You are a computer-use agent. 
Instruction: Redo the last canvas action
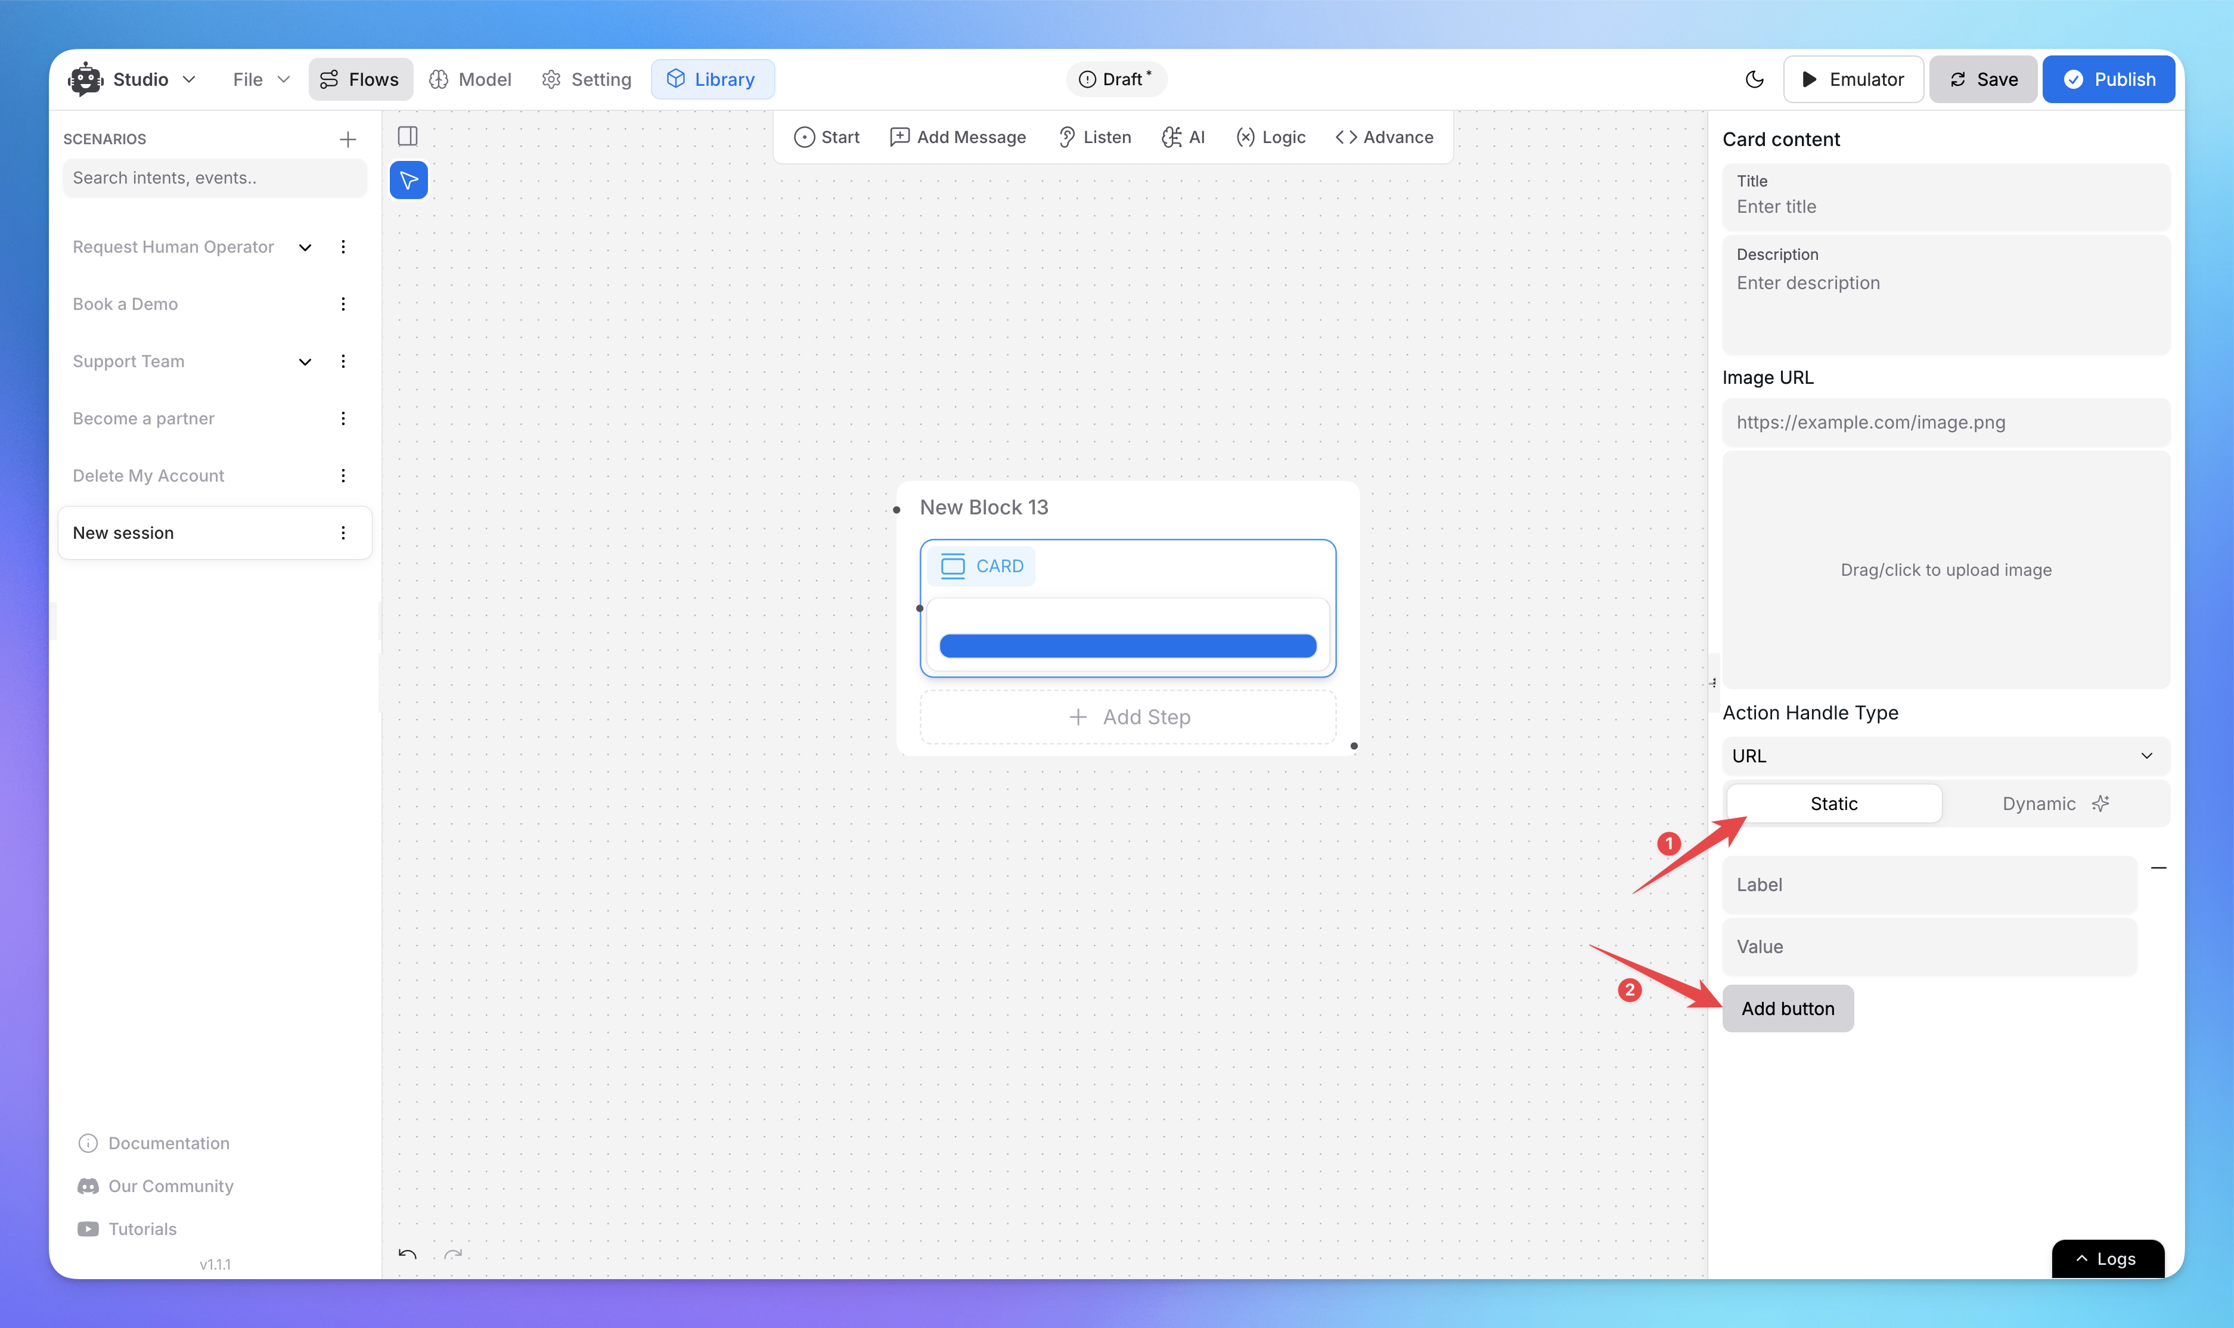pyautogui.click(x=454, y=1255)
